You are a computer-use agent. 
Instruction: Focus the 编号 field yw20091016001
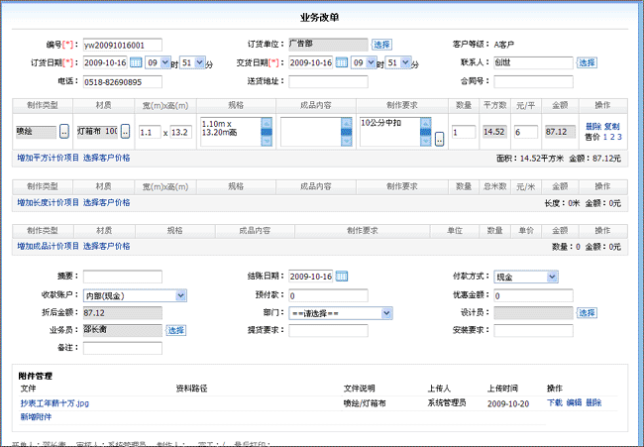pyautogui.click(x=123, y=45)
